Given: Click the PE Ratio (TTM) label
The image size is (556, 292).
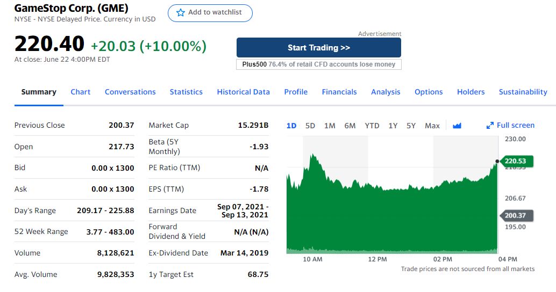Looking at the screenshot, I should point(174,168).
